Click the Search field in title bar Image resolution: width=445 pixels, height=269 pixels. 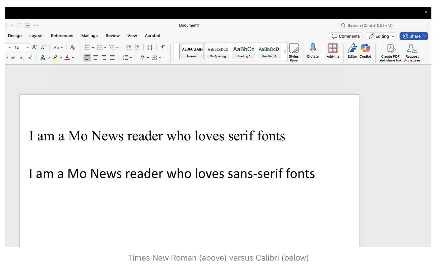pos(384,25)
